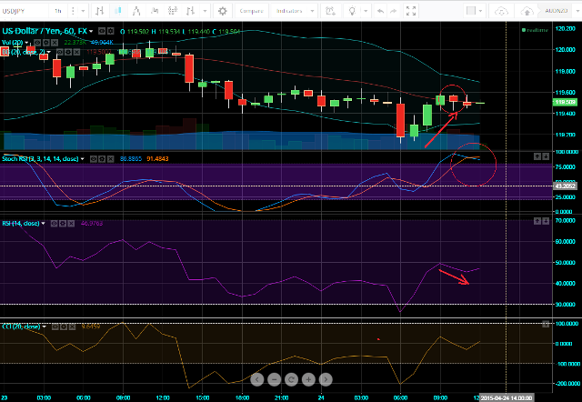
Task: Move RSI pane down
Action: 546,221
